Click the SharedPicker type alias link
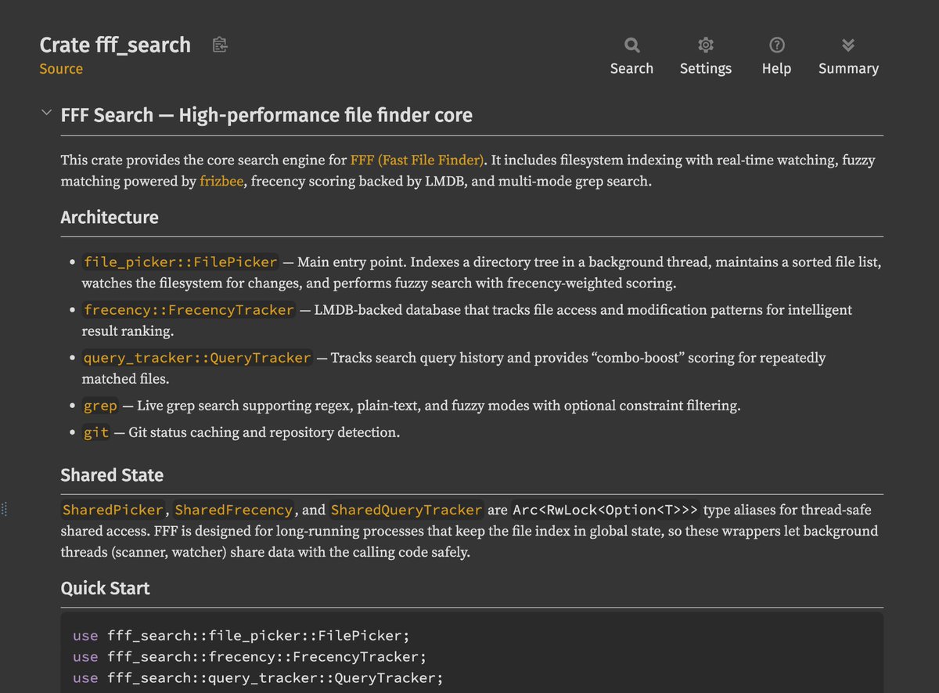Viewport: 939px width, 693px height. coord(113,511)
